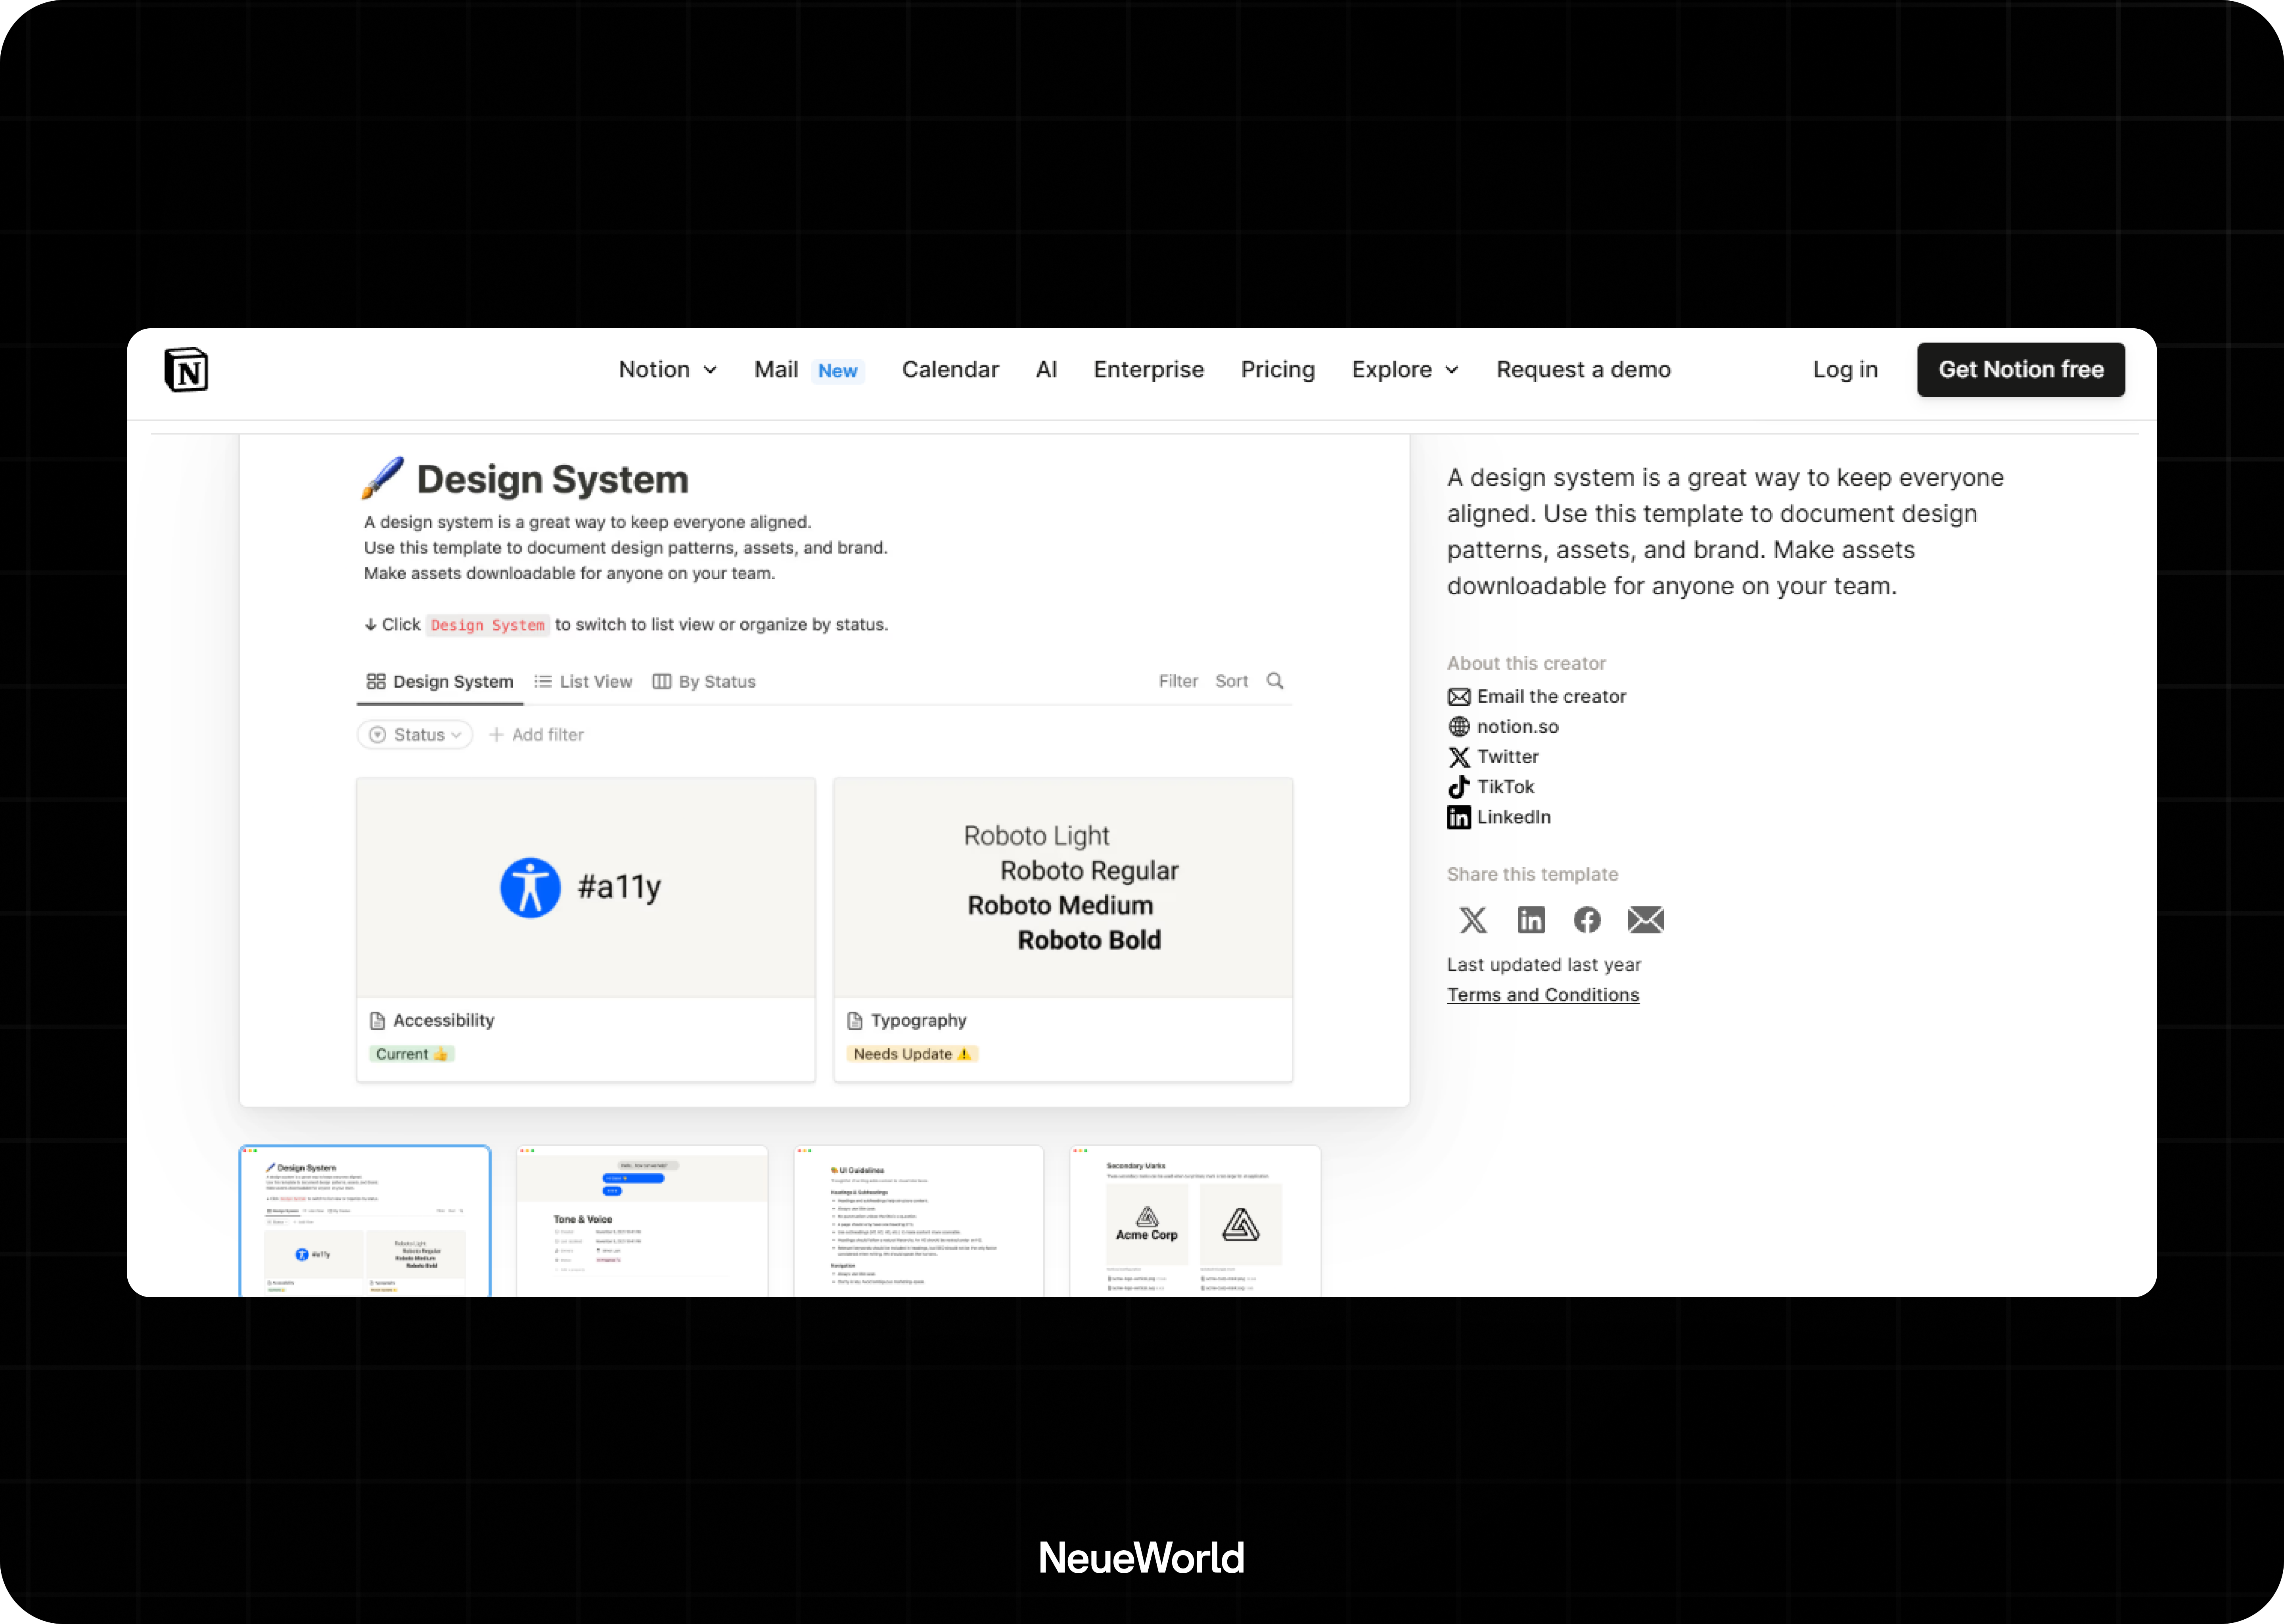This screenshot has width=2284, height=1624.
Task: Select the Secondary Marks Acme Corp thumbnail
Action: coord(1195,1221)
